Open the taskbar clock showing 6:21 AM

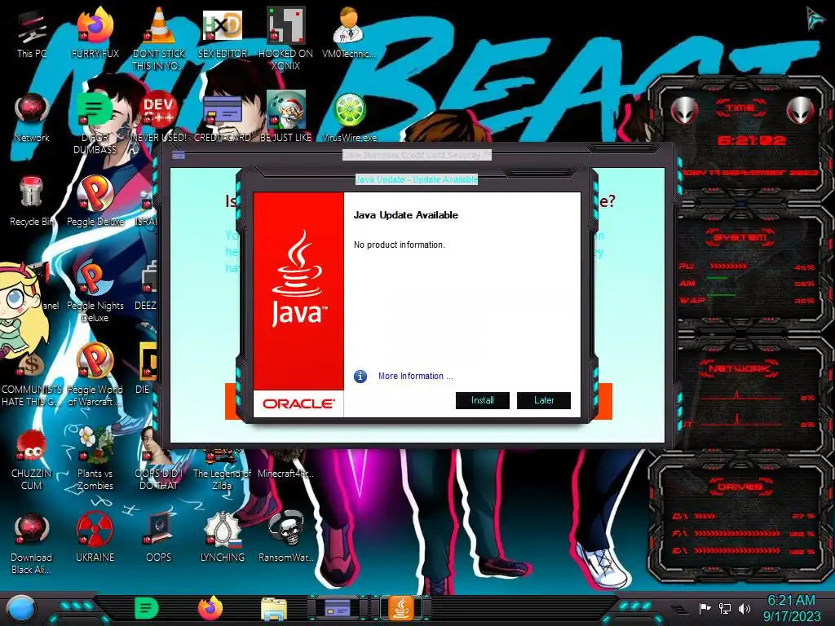[x=791, y=608]
